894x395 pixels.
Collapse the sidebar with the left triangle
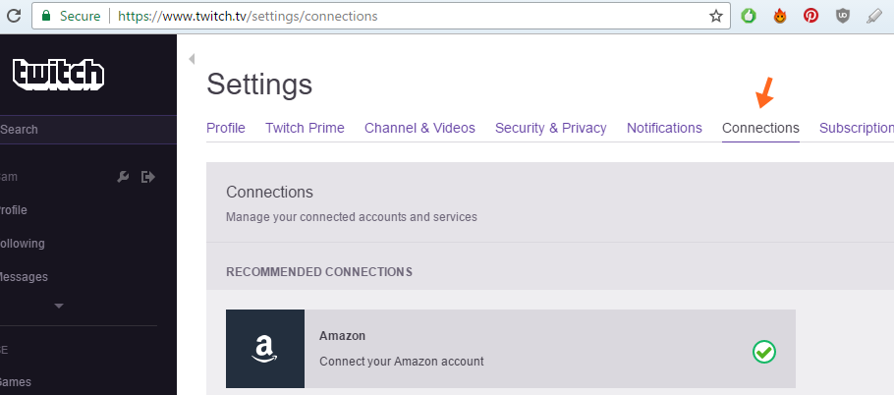[x=192, y=59]
